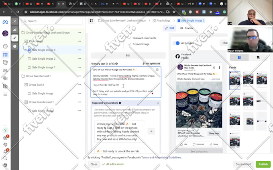Open options for Xmas Sale-Revised - Josh and Shaun

[x=79, y=32]
